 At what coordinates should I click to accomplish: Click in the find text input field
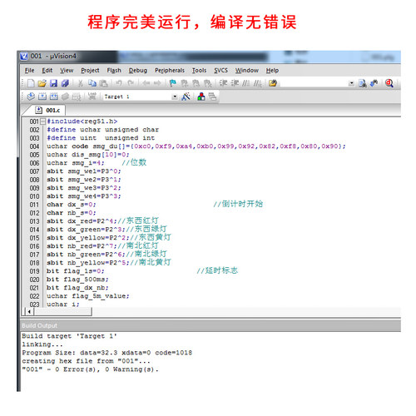click(x=314, y=83)
